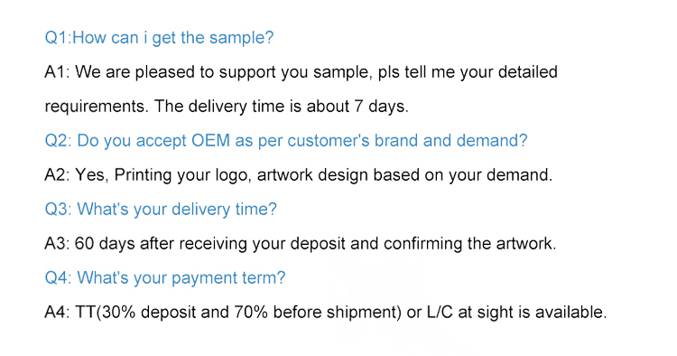This screenshot has height=356, width=677.
Task: Select the Q4 payment term question
Action: click(165, 277)
